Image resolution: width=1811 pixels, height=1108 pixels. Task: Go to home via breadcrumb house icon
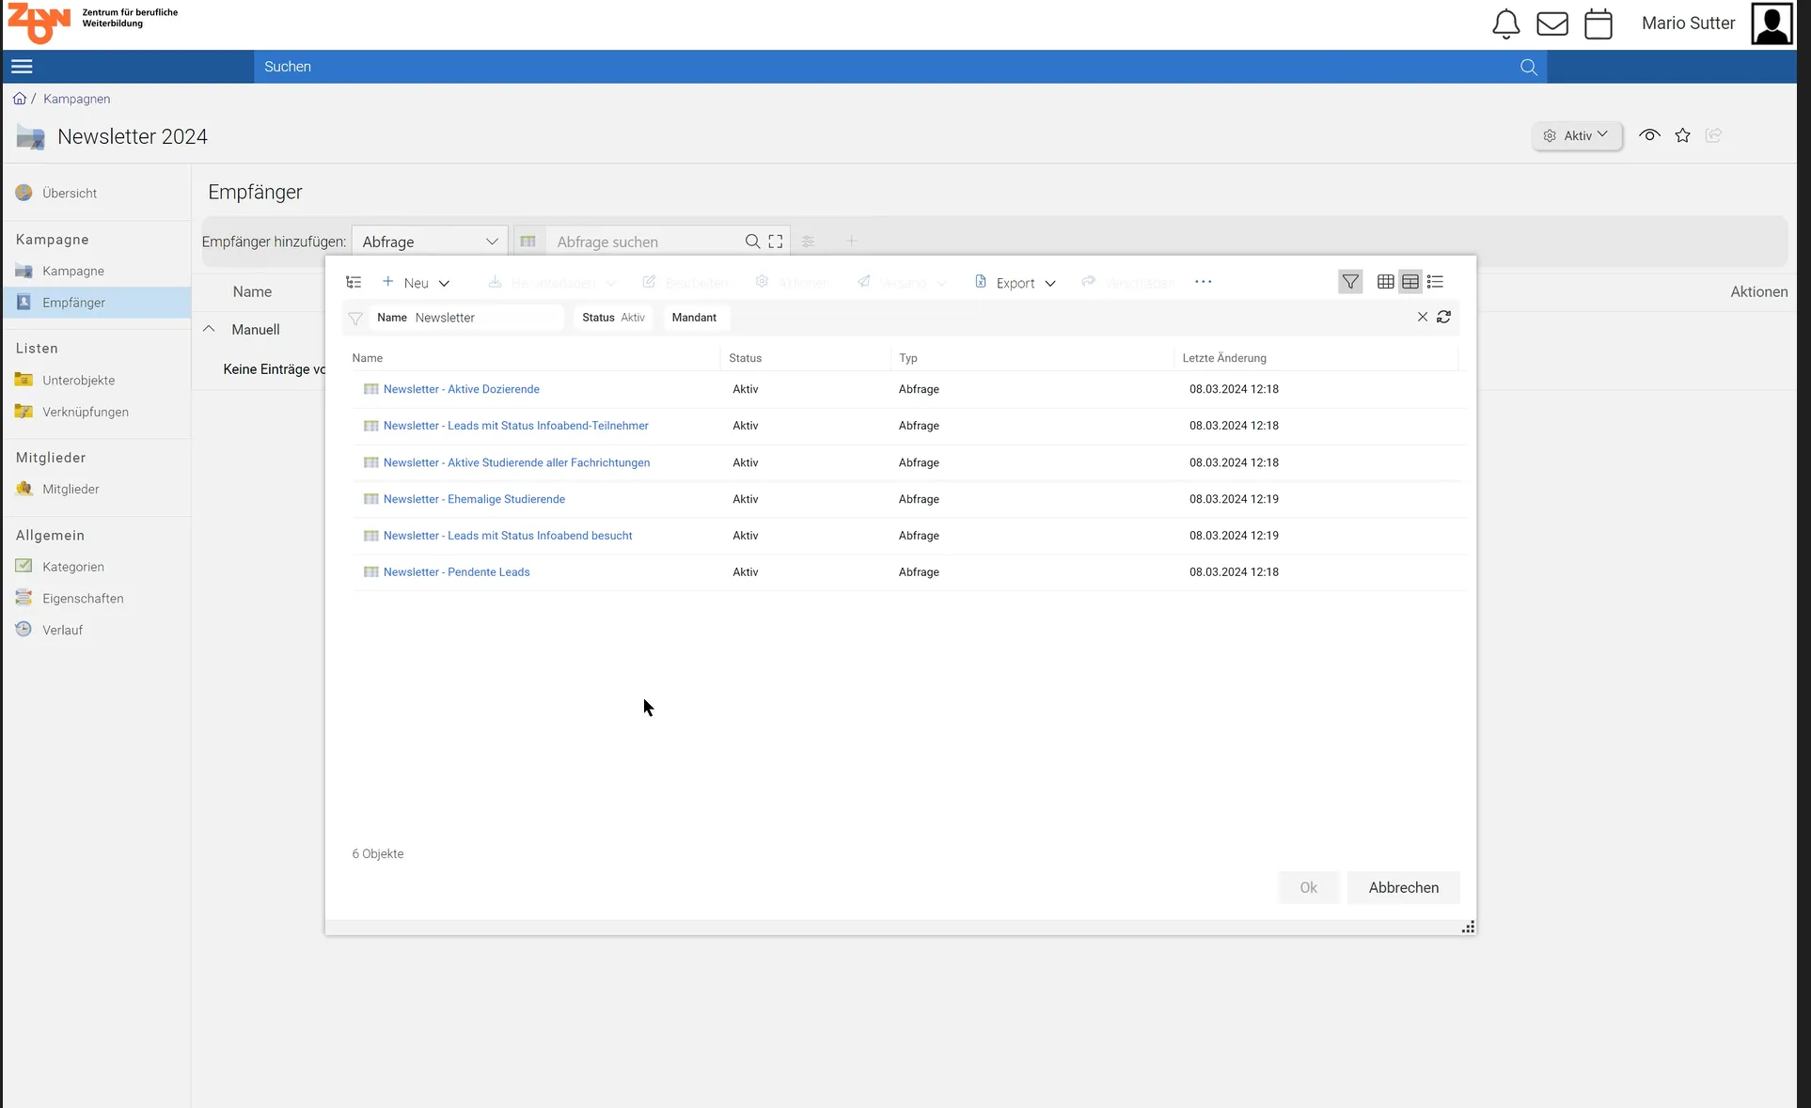tap(19, 99)
